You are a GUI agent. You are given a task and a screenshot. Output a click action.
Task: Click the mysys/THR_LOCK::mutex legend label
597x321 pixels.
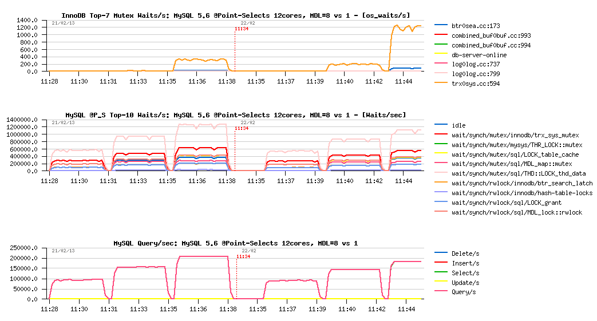click(517, 145)
